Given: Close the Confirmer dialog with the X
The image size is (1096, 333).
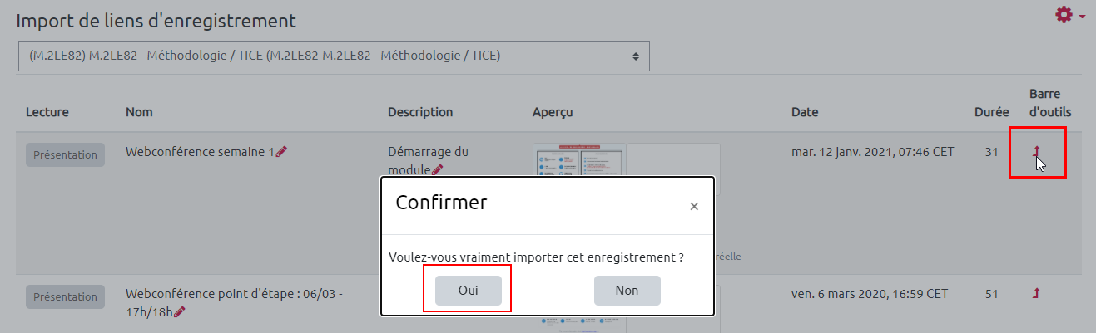Looking at the screenshot, I should [694, 207].
